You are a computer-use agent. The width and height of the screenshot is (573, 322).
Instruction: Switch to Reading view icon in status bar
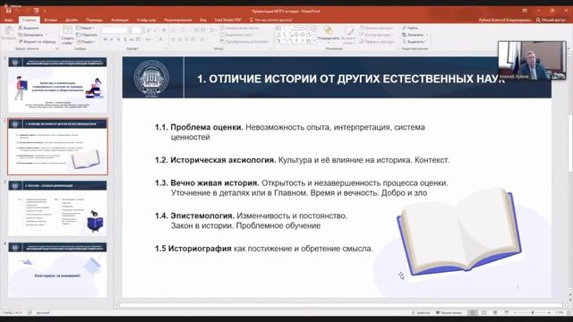495,312
